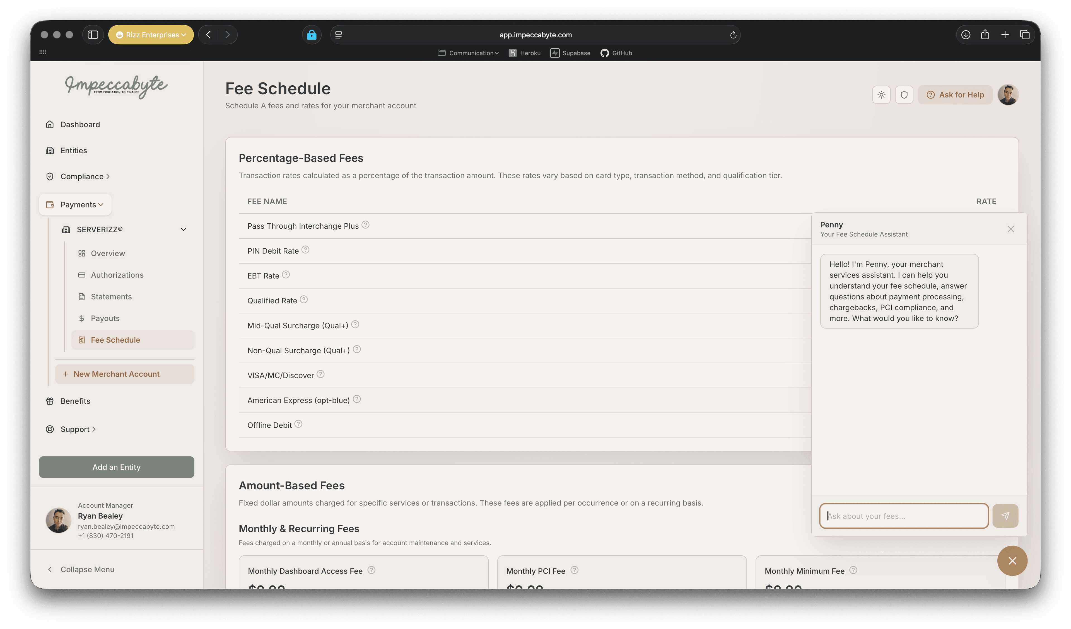Click the blue lock extension icon
The image size is (1071, 629).
coord(312,35)
